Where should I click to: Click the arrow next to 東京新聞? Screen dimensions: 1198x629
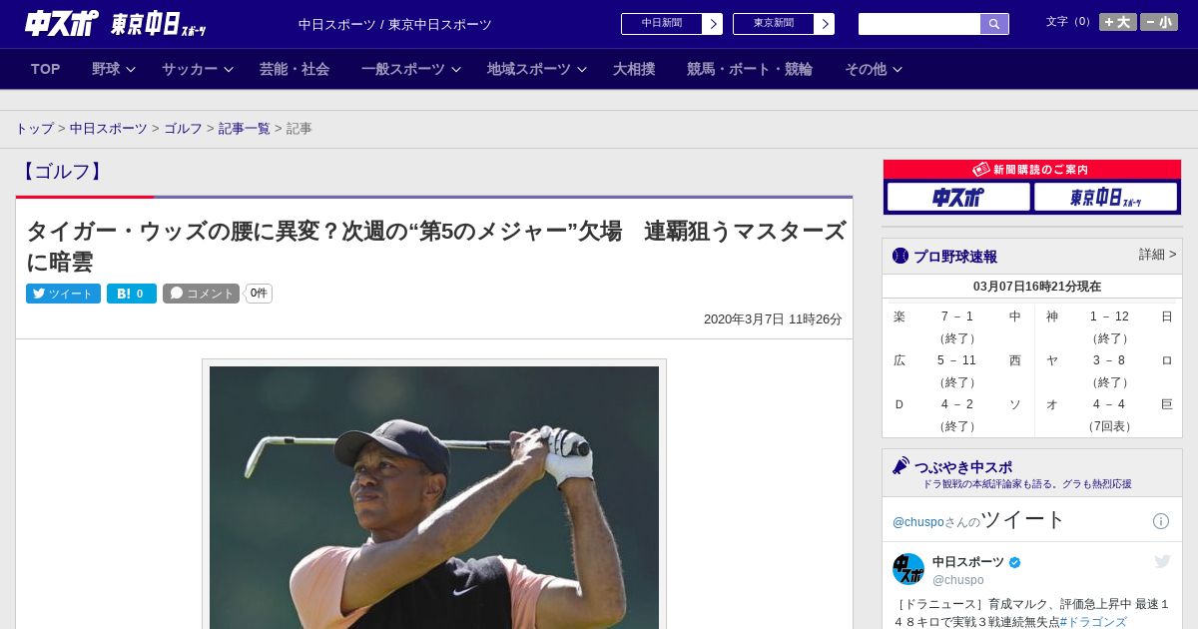[x=825, y=24]
